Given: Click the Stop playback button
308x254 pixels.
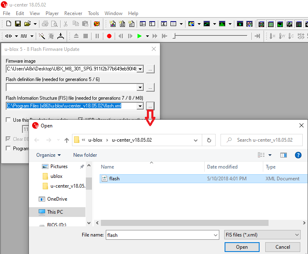Looking at the screenshot, I should pyautogui.click(x=85, y=36).
